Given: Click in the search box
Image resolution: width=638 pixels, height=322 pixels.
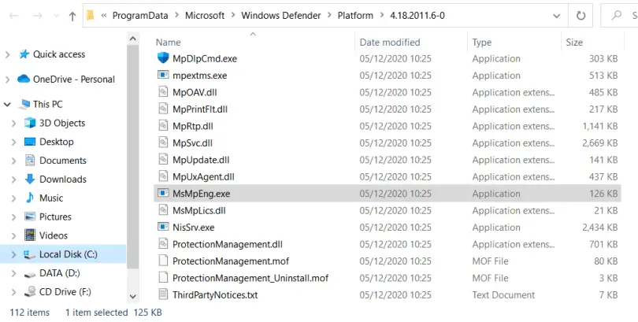Looking at the screenshot, I should point(619,16).
